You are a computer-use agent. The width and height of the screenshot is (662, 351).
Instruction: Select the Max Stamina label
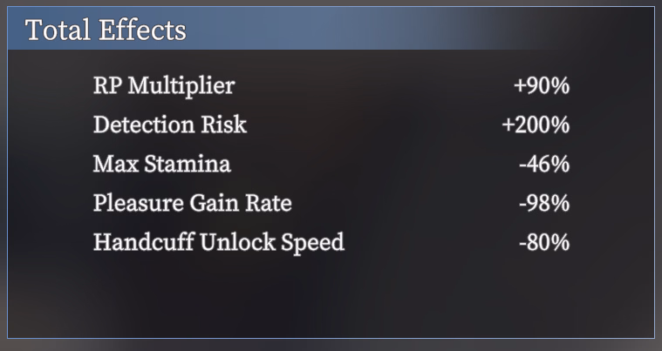point(162,164)
